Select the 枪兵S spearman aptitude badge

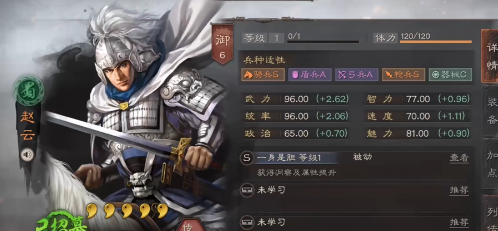point(403,75)
